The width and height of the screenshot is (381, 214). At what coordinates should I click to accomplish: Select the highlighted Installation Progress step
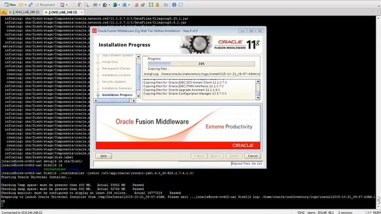click(x=117, y=95)
